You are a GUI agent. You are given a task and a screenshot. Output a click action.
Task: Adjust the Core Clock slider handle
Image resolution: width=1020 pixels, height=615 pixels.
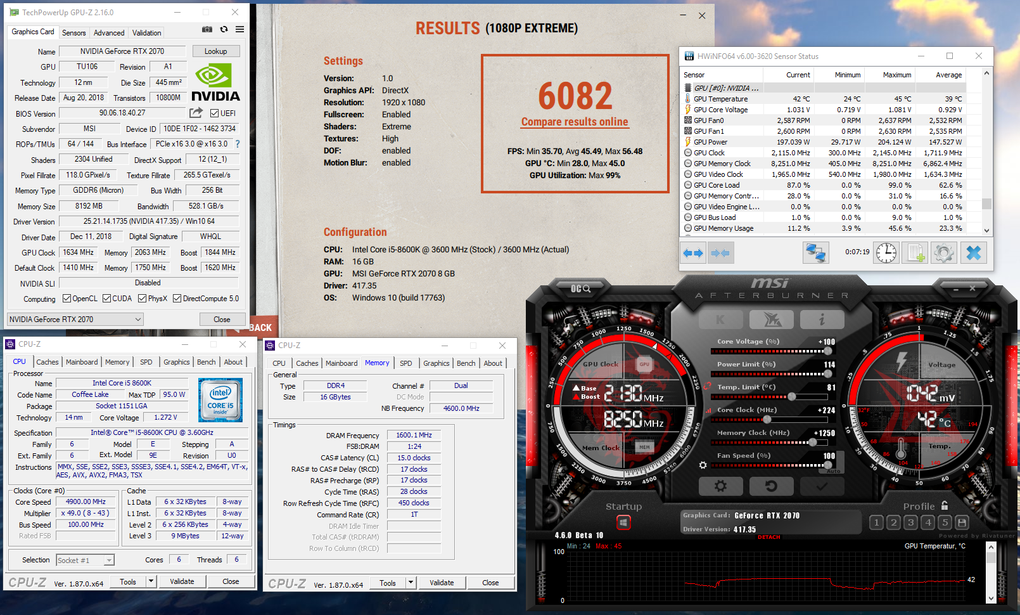[x=767, y=420]
